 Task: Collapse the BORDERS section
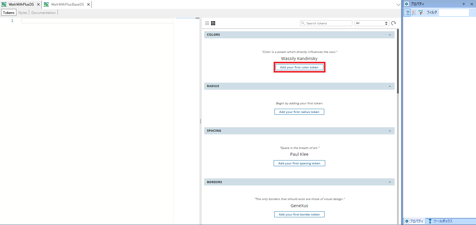[390, 182]
